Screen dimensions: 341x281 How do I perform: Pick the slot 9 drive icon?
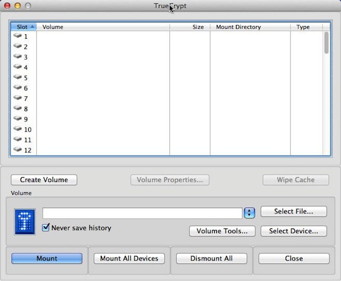(x=18, y=119)
